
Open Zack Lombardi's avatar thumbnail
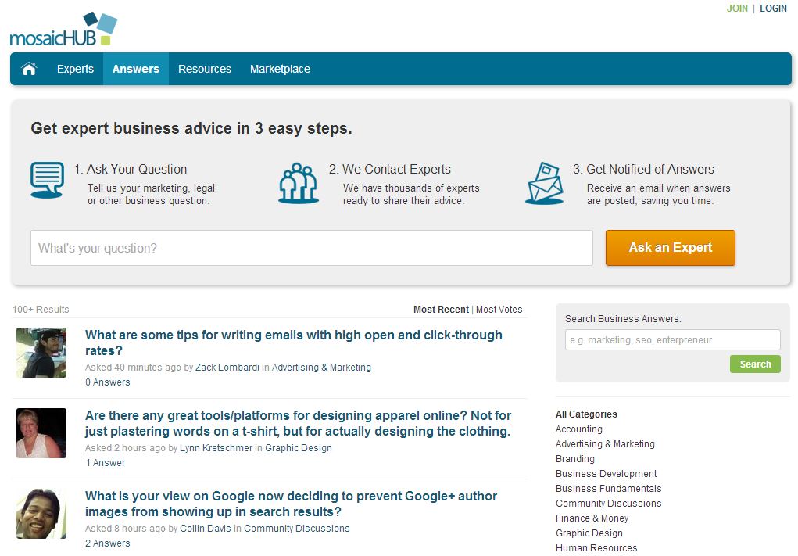tap(41, 353)
